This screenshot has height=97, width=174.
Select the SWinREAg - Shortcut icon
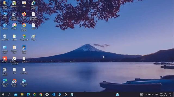(14, 61)
